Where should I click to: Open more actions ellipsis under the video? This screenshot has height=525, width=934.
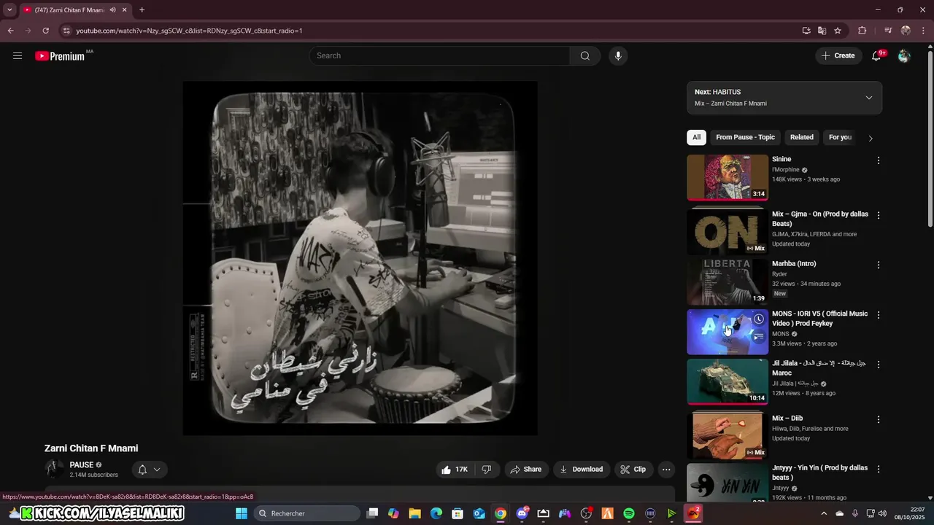pos(666,470)
